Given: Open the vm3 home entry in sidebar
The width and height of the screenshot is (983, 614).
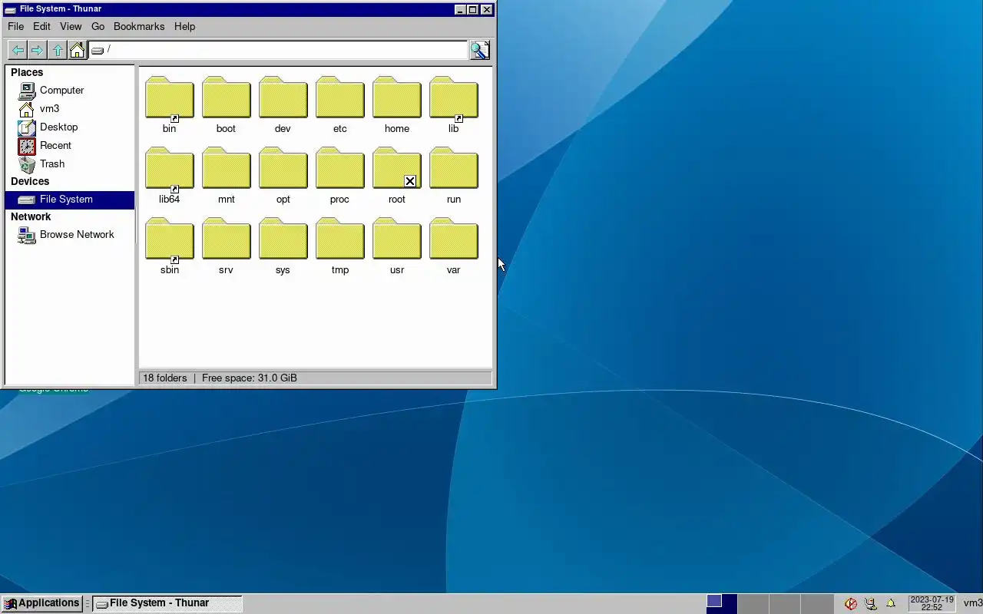Looking at the screenshot, I should coord(70,109).
